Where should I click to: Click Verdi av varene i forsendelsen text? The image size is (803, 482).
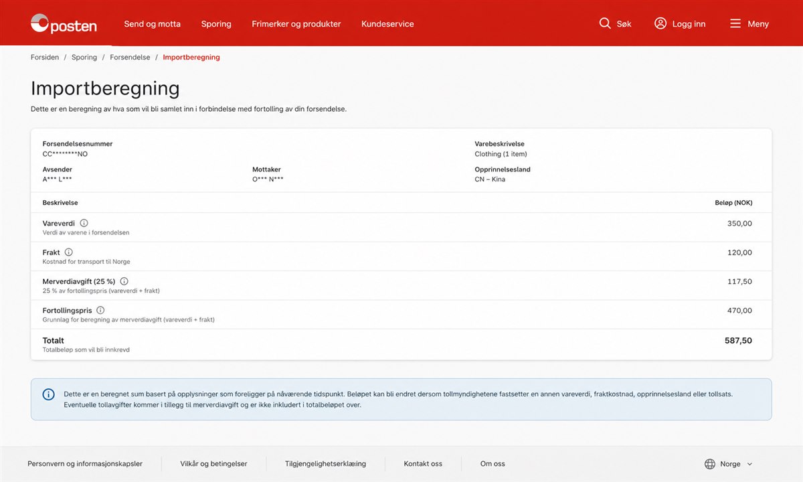coord(86,233)
